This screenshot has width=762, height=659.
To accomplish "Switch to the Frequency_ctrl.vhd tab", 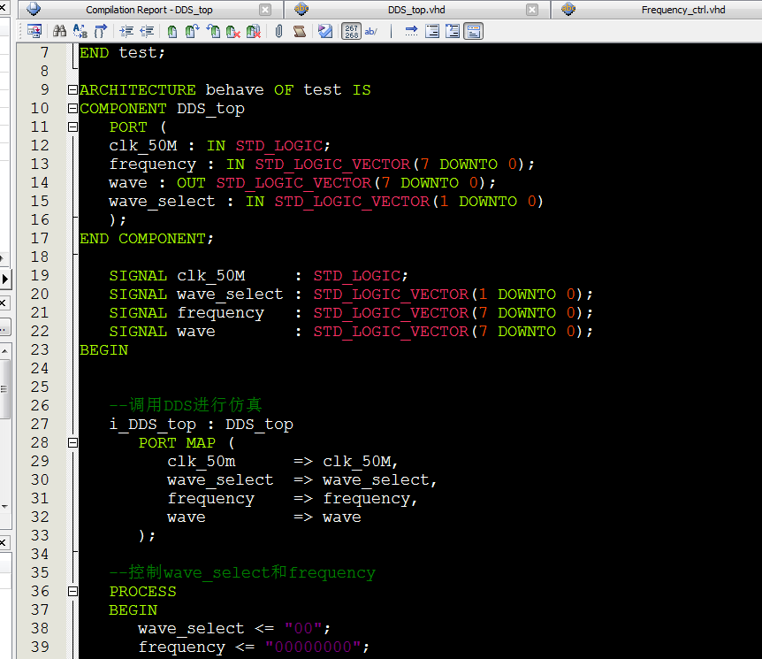I will [682, 10].
